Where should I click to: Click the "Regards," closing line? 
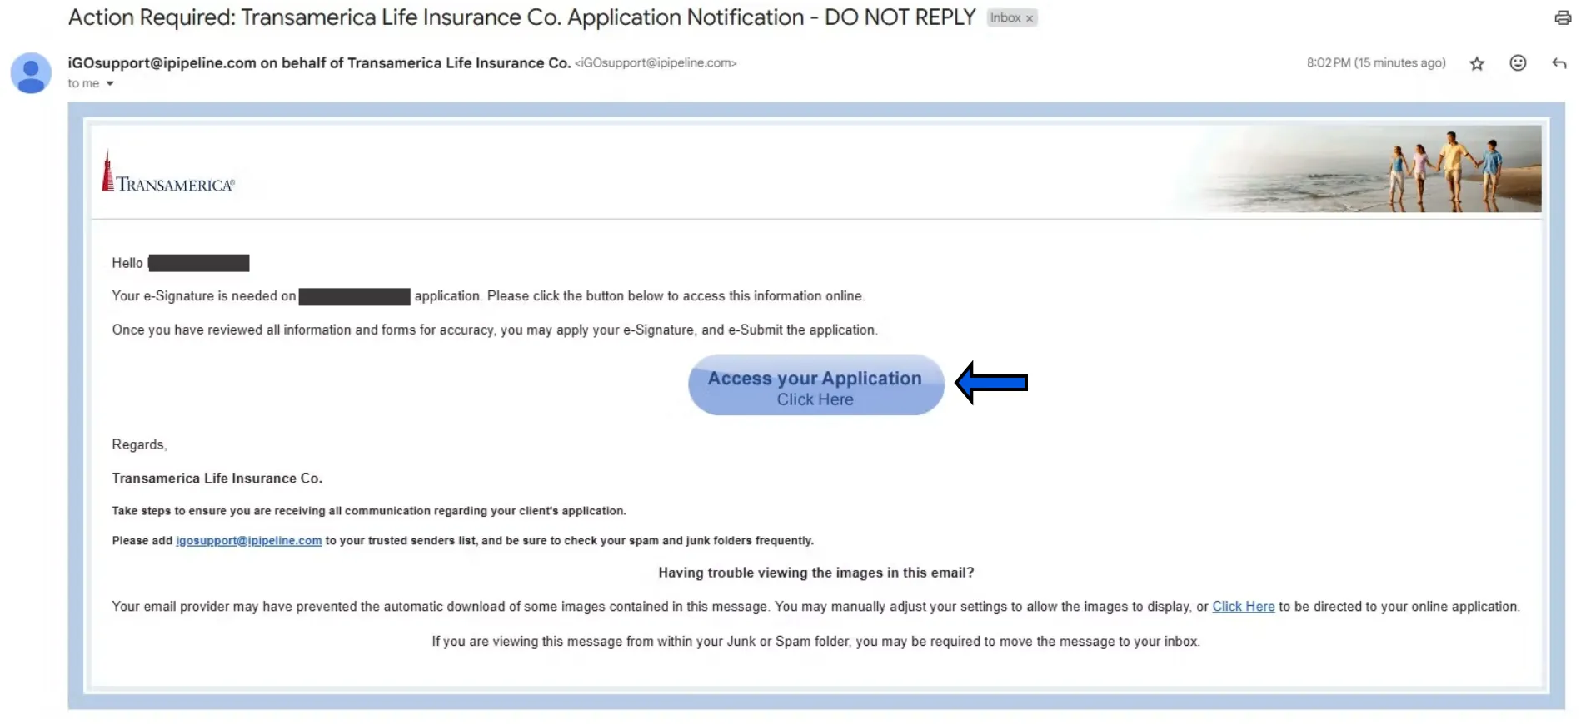(139, 445)
